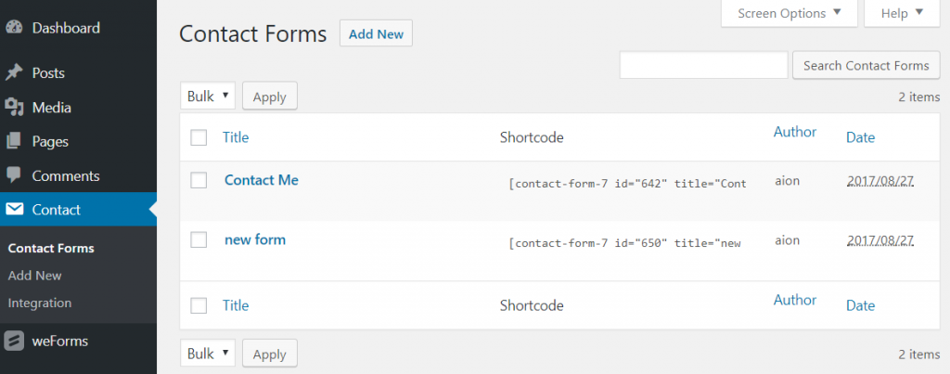Viewport: 950px width, 374px height.
Task: Sort the table by Date column header
Action: coord(860,137)
